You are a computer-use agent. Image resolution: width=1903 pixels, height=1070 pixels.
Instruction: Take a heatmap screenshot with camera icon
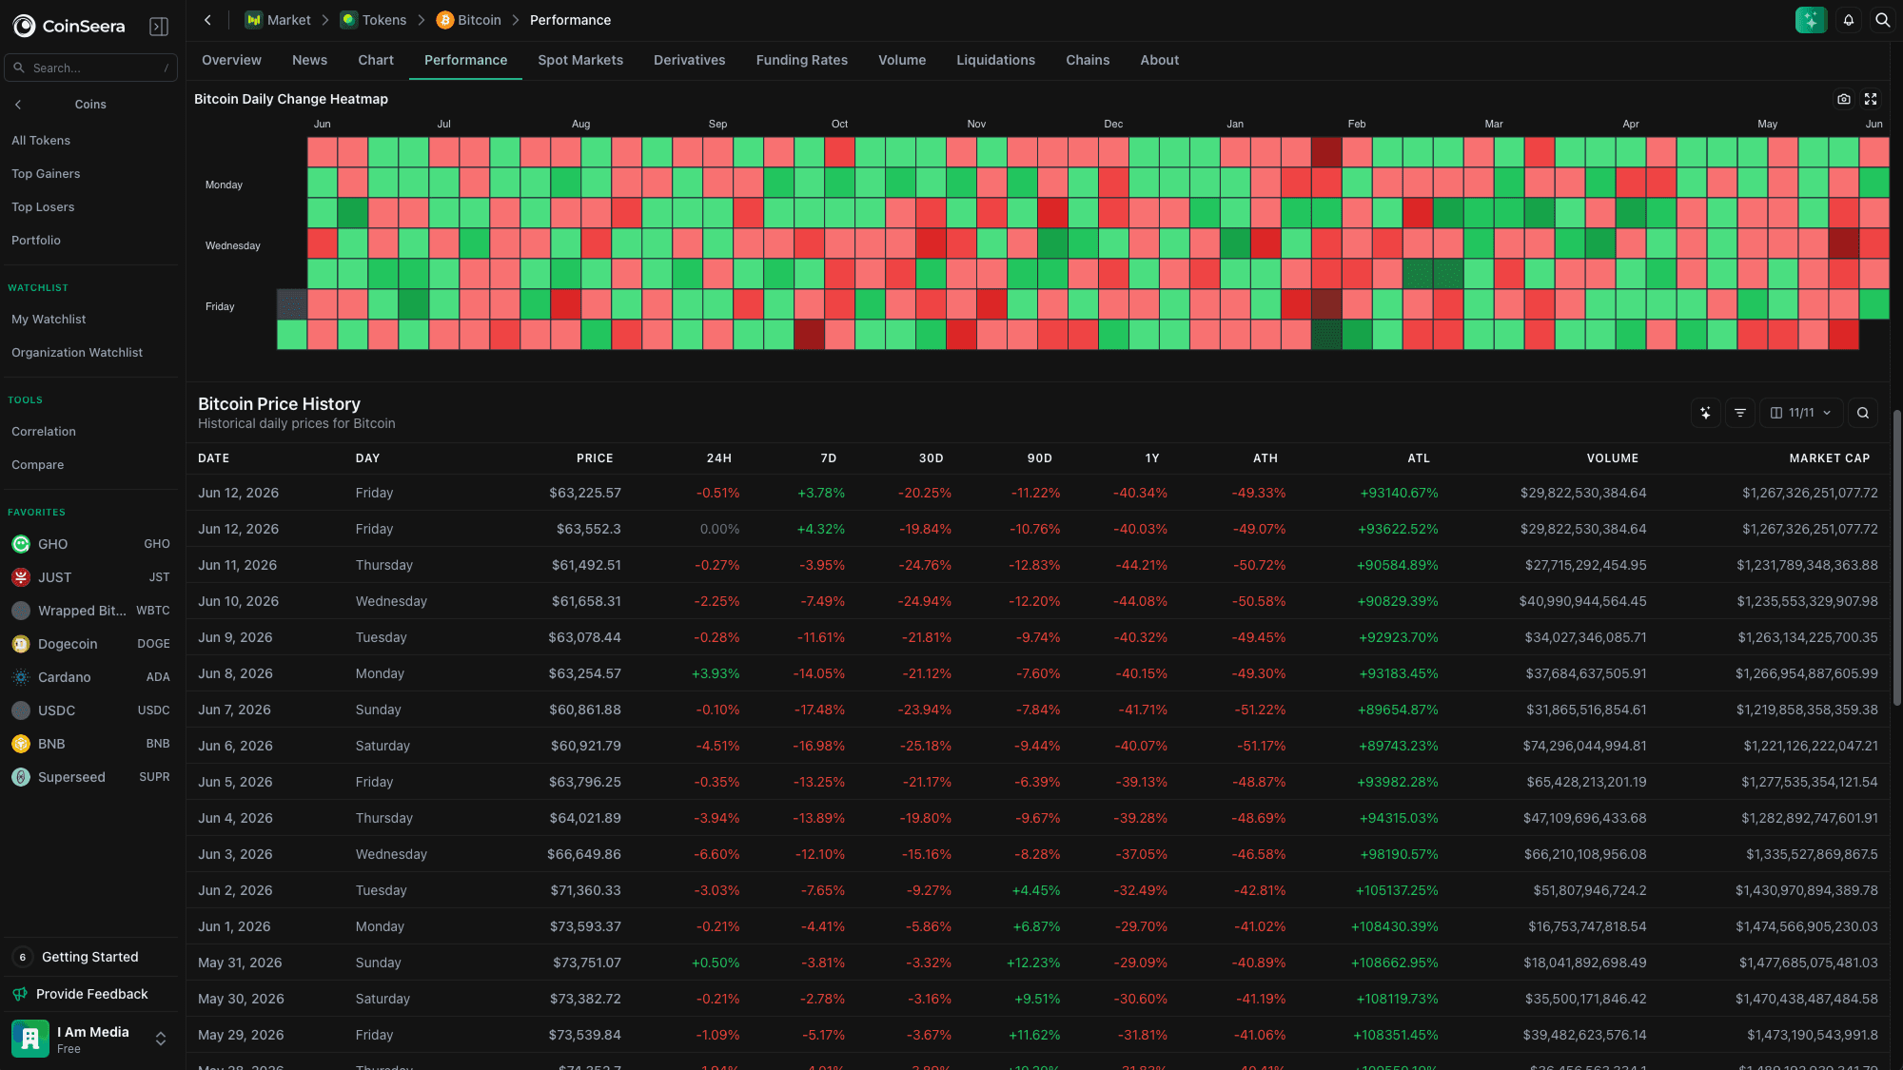point(1844,99)
